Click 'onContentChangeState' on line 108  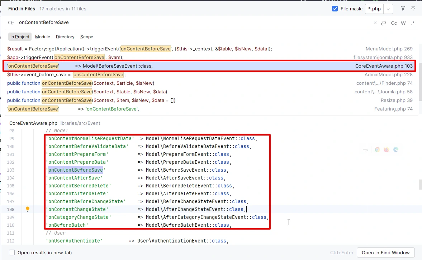(x=77, y=209)
